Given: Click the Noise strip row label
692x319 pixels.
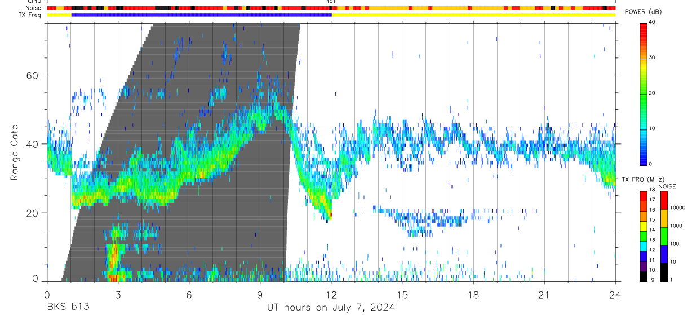Looking at the screenshot, I should 34,8.
